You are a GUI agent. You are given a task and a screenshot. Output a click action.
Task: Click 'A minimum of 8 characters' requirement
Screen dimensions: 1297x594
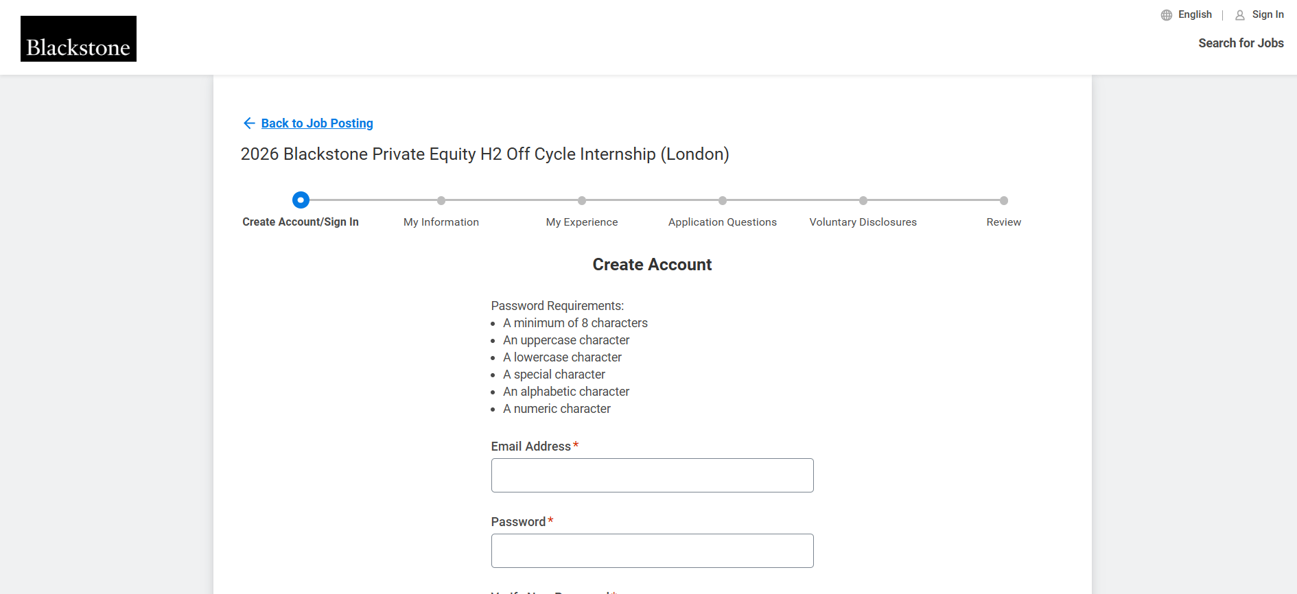pos(575,323)
